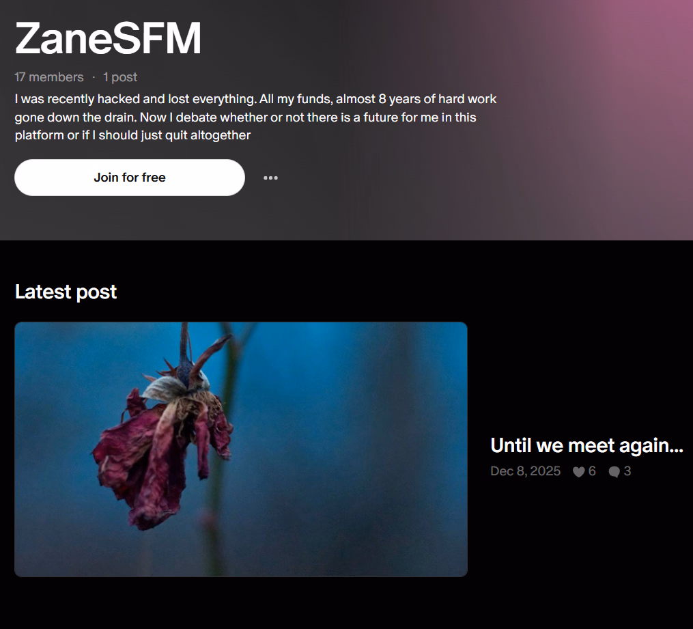Click the Join for free button
The image size is (693, 629).
(x=130, y=178)
